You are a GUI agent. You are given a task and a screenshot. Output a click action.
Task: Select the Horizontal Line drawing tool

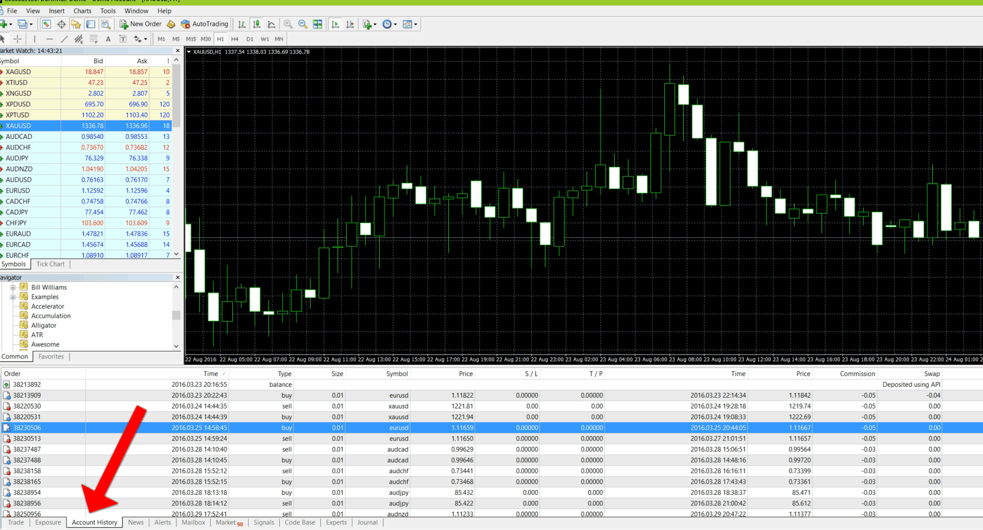coord(50,39)
